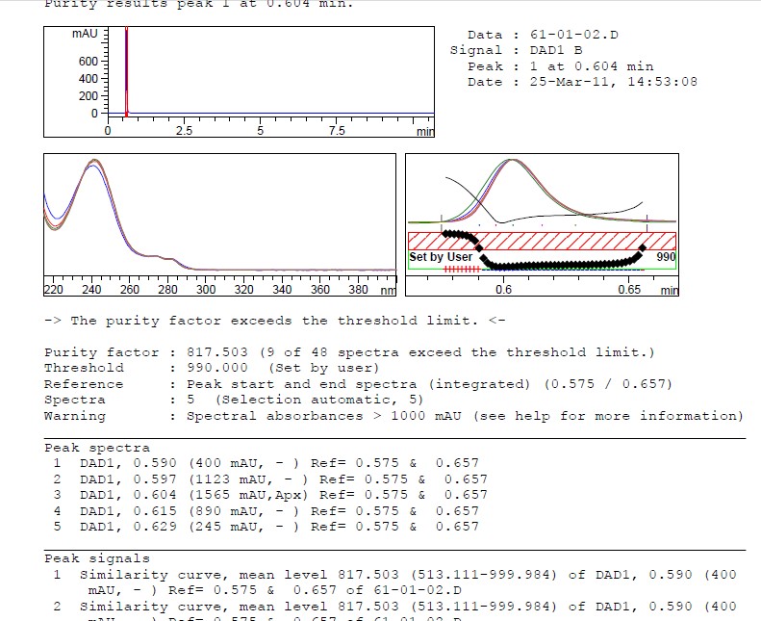This screenshot has height=621, width=761.
Task: Select peak spectrum row 3 at 0.604 (1565 mAU, Apx)
Action: [270, 495]
